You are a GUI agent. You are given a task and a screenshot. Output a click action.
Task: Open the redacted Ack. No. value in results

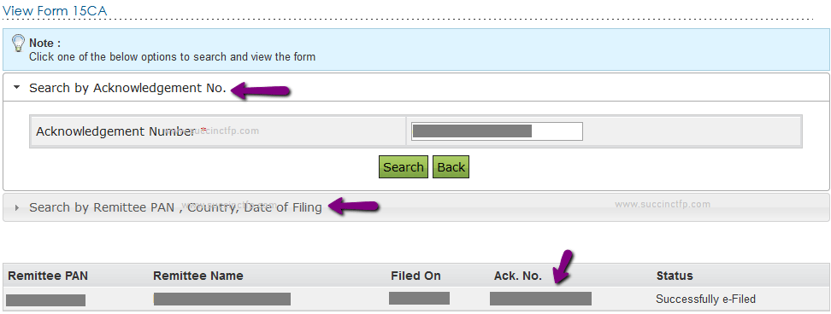pos(540,299)
